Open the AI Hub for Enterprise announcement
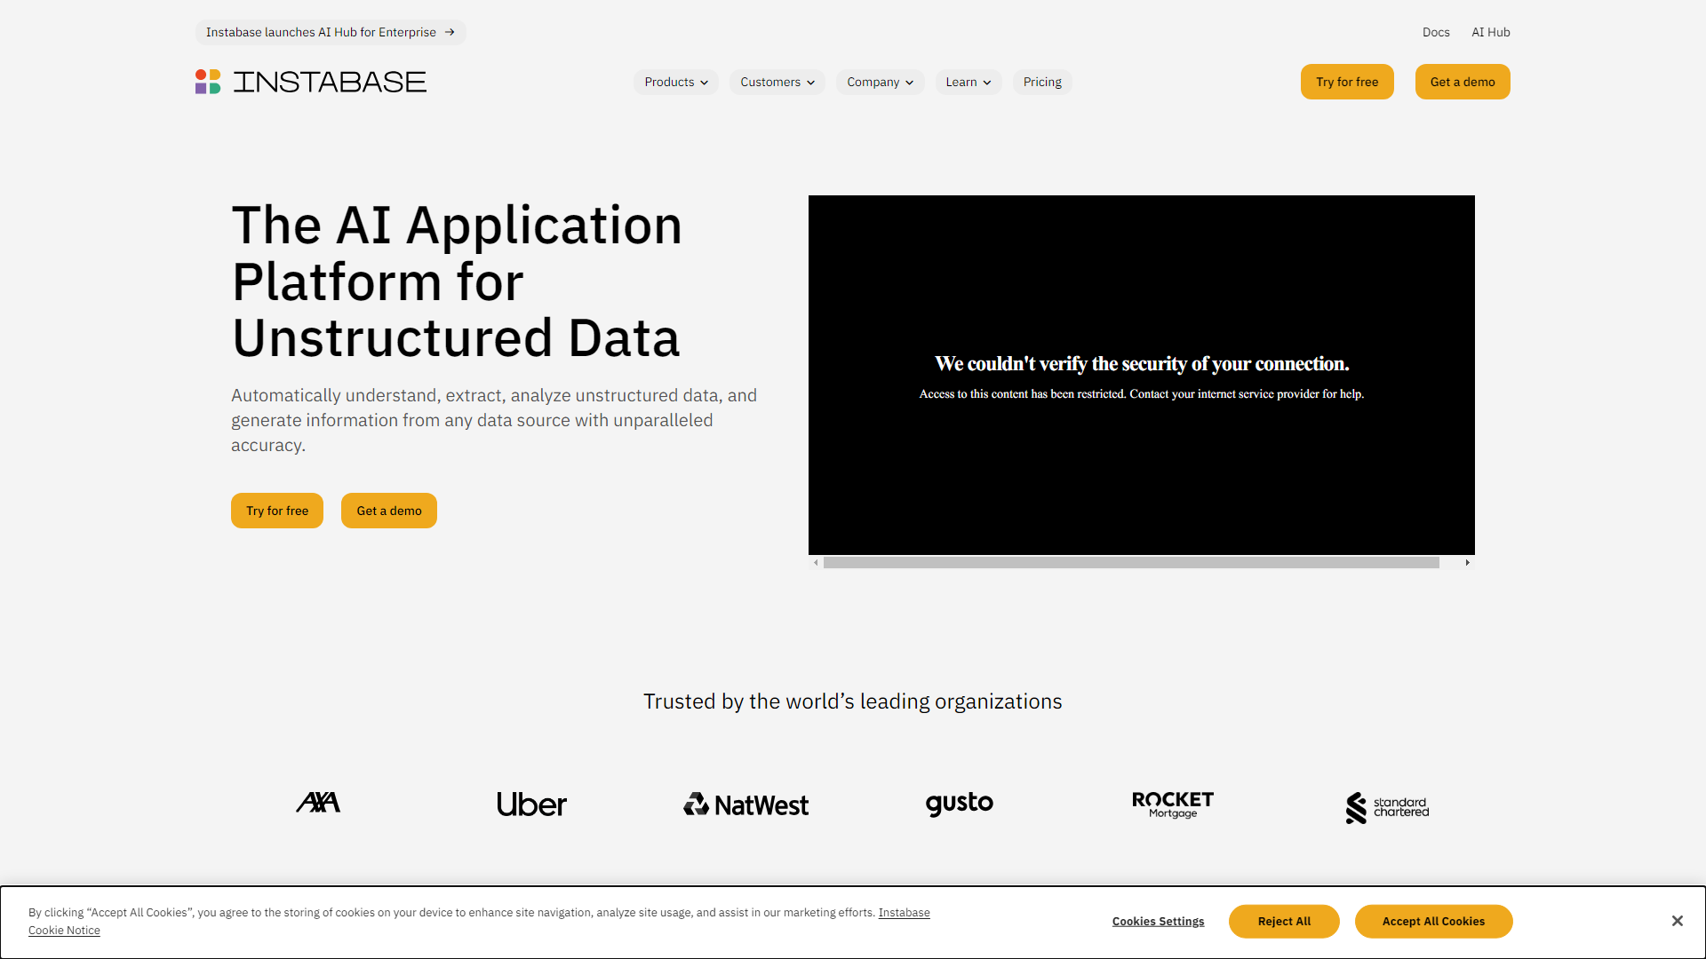Viewport: 1706px width, 959px height. [331, 32]
